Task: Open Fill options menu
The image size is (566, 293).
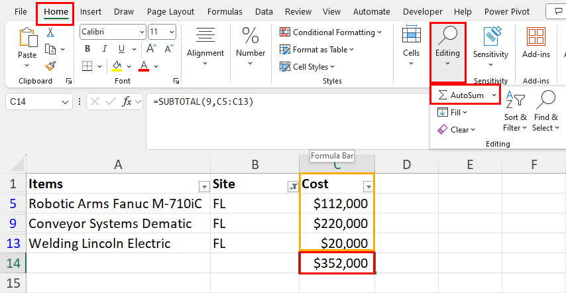Action: (452, 113)
